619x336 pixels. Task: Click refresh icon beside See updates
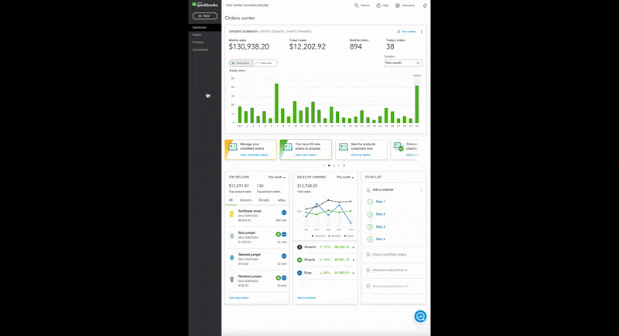(398, 32)
